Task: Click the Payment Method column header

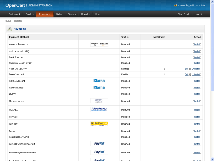Action: point(19,37)
